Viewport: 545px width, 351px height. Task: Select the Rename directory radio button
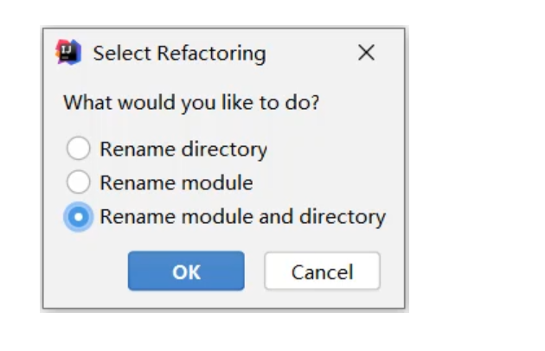click(x=79, y=150)
